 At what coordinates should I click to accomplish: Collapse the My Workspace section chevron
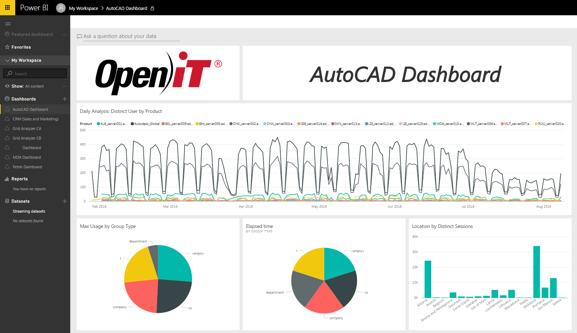pos(7,60)
